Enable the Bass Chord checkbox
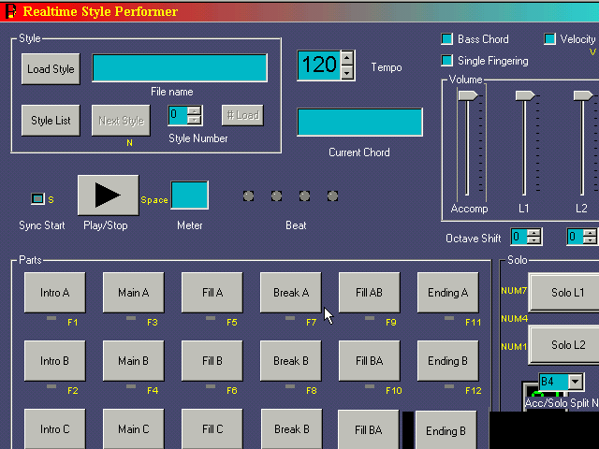Viewport: 599px width, 449px height. (447, 39)
